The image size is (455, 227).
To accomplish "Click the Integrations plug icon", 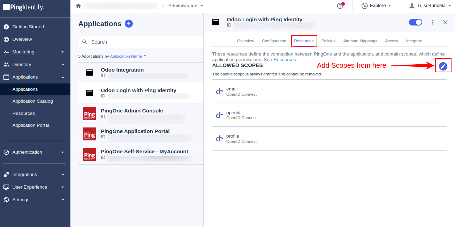I will click(x=6, y=175).
